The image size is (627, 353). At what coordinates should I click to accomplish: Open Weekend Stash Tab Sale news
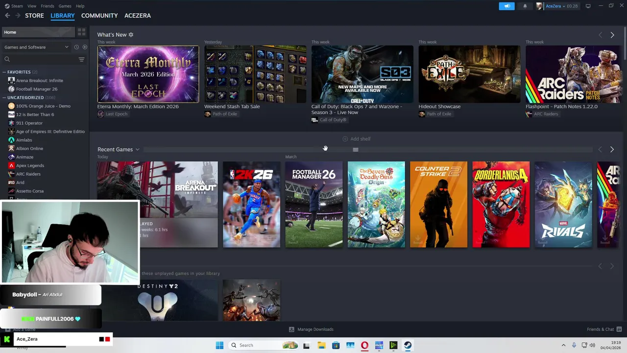(255, 74)
